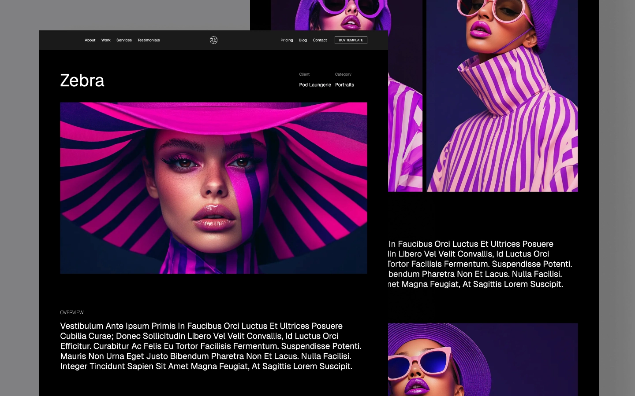The height and width of the screenshot is (396, 635).
Task: Open the pink sunglasses portrait in back window
Action: [x=483, y=359]
